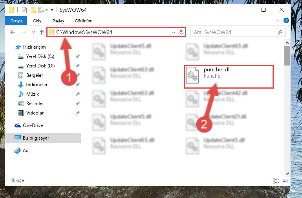Open Yerel Disk (C:) in the sidebar
The height and width of the screenshot is (198, 302).
40,56
